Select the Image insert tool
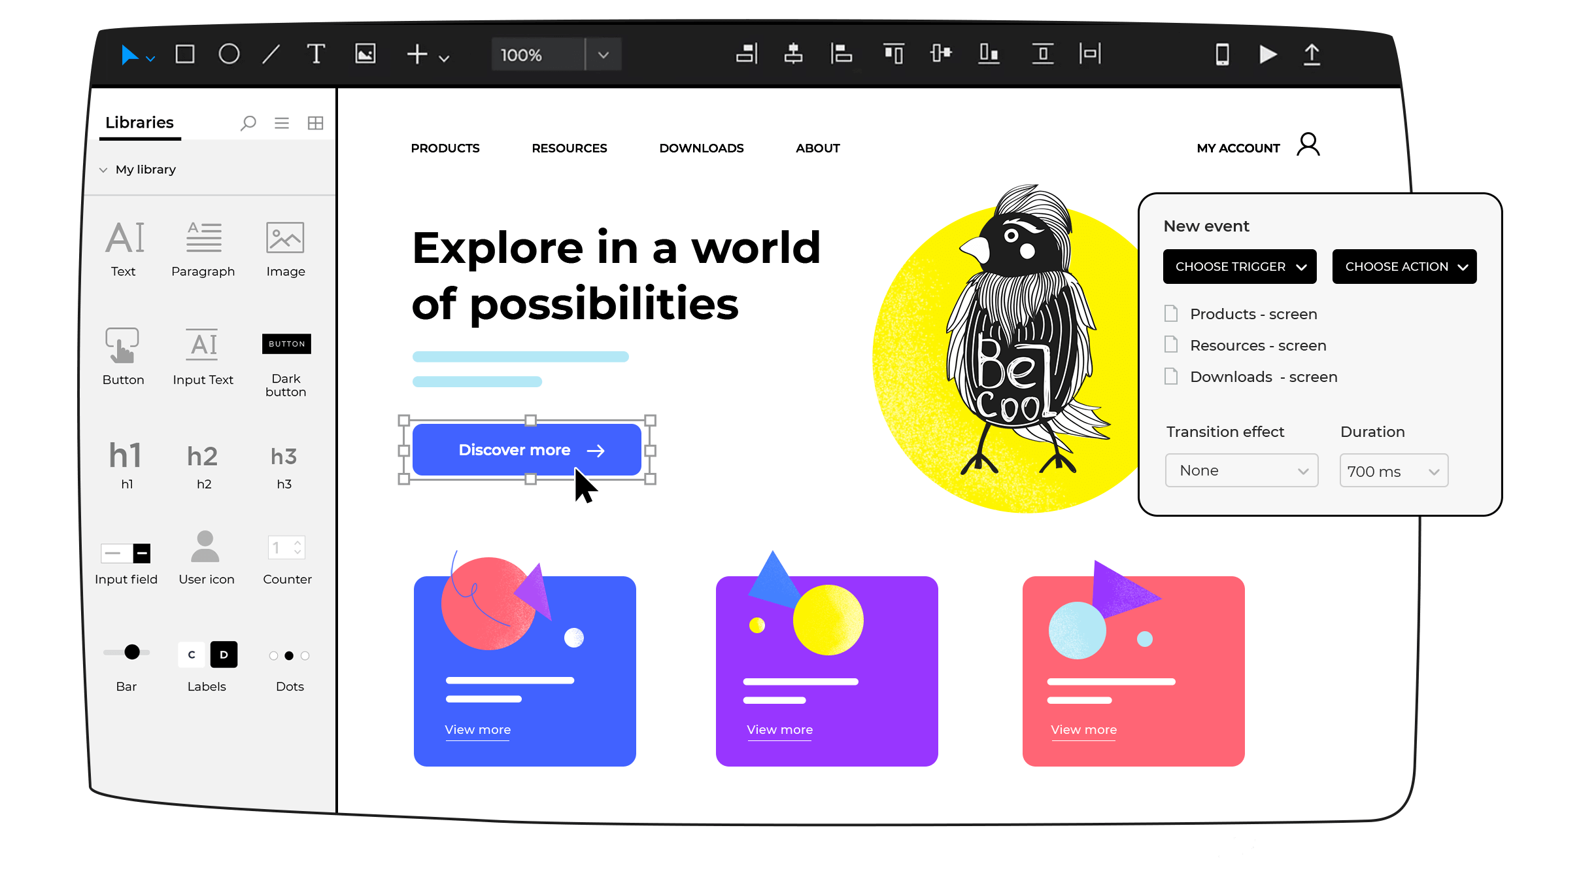 tap(366, 54)
